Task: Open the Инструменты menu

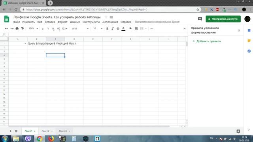Action: [x=91, y=22]
